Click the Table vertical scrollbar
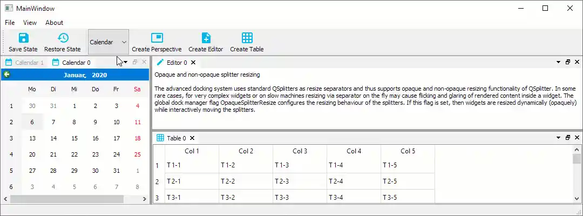Viewport: 583px width, 216px height. coord(577,173)
